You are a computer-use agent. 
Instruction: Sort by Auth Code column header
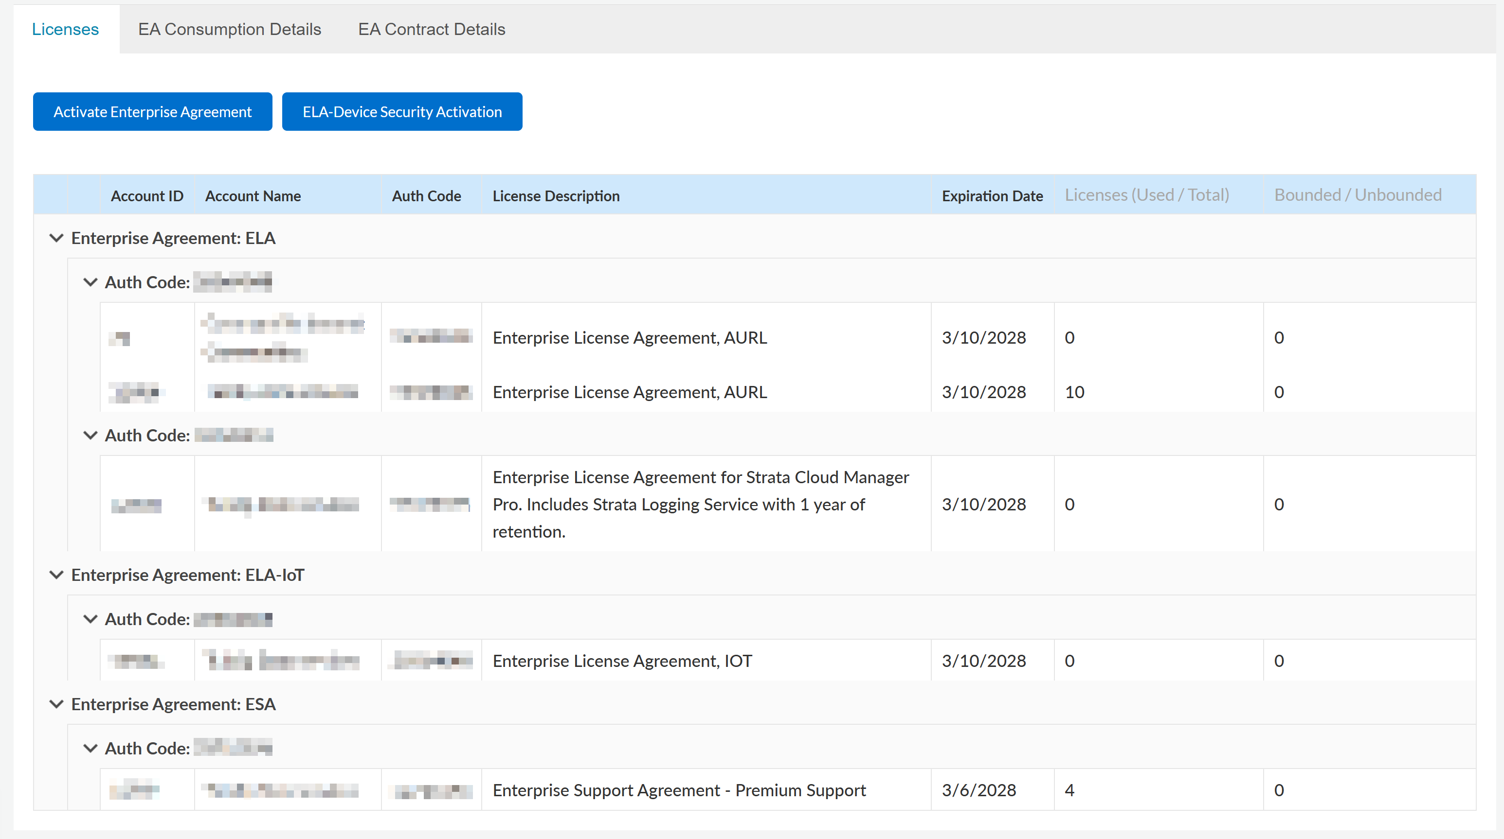click(x=426, y=196)
